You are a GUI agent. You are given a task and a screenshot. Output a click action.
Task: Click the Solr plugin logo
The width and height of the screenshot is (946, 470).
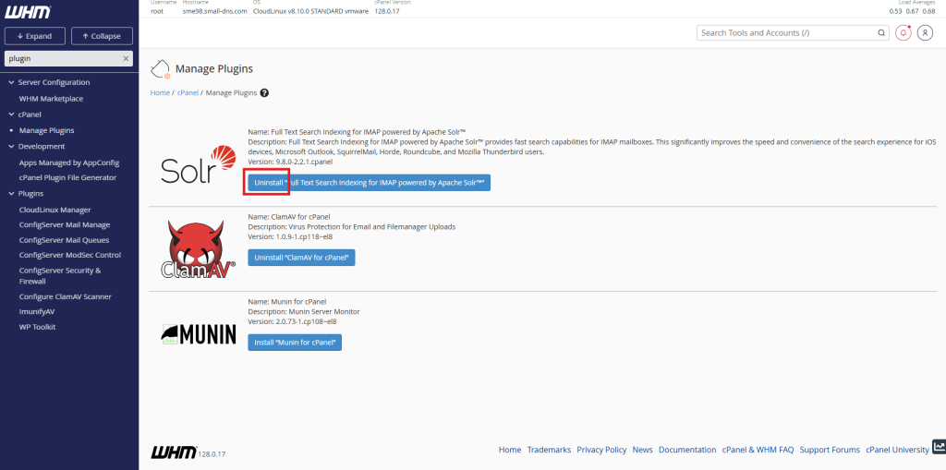pos(198,164)
